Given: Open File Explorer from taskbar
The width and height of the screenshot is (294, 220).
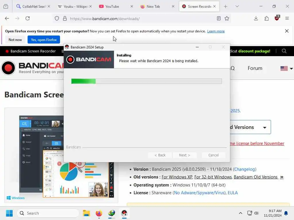Looking at the screenshot, I should tap(86, 213).
